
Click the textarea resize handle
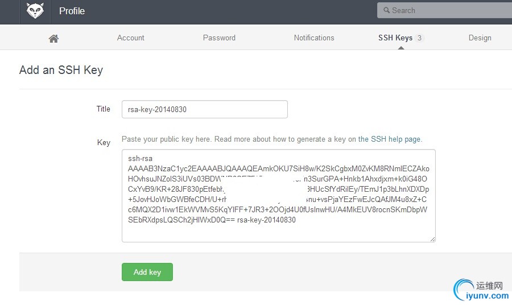432,239
